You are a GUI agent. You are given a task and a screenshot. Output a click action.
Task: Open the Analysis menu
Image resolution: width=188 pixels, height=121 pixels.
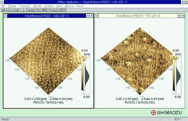point(49,6)
